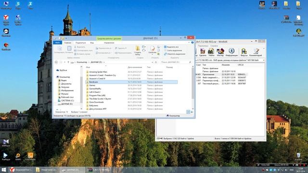Click Вставить ярлык in Explorer ribbon

point(82,54)
